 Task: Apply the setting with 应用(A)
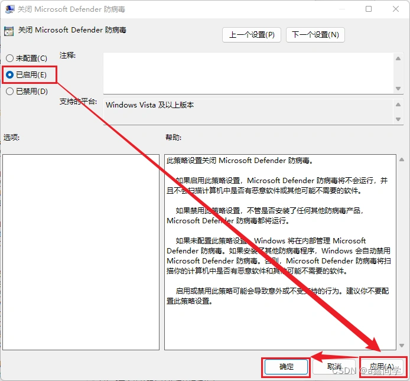click(x=382, y=367)
